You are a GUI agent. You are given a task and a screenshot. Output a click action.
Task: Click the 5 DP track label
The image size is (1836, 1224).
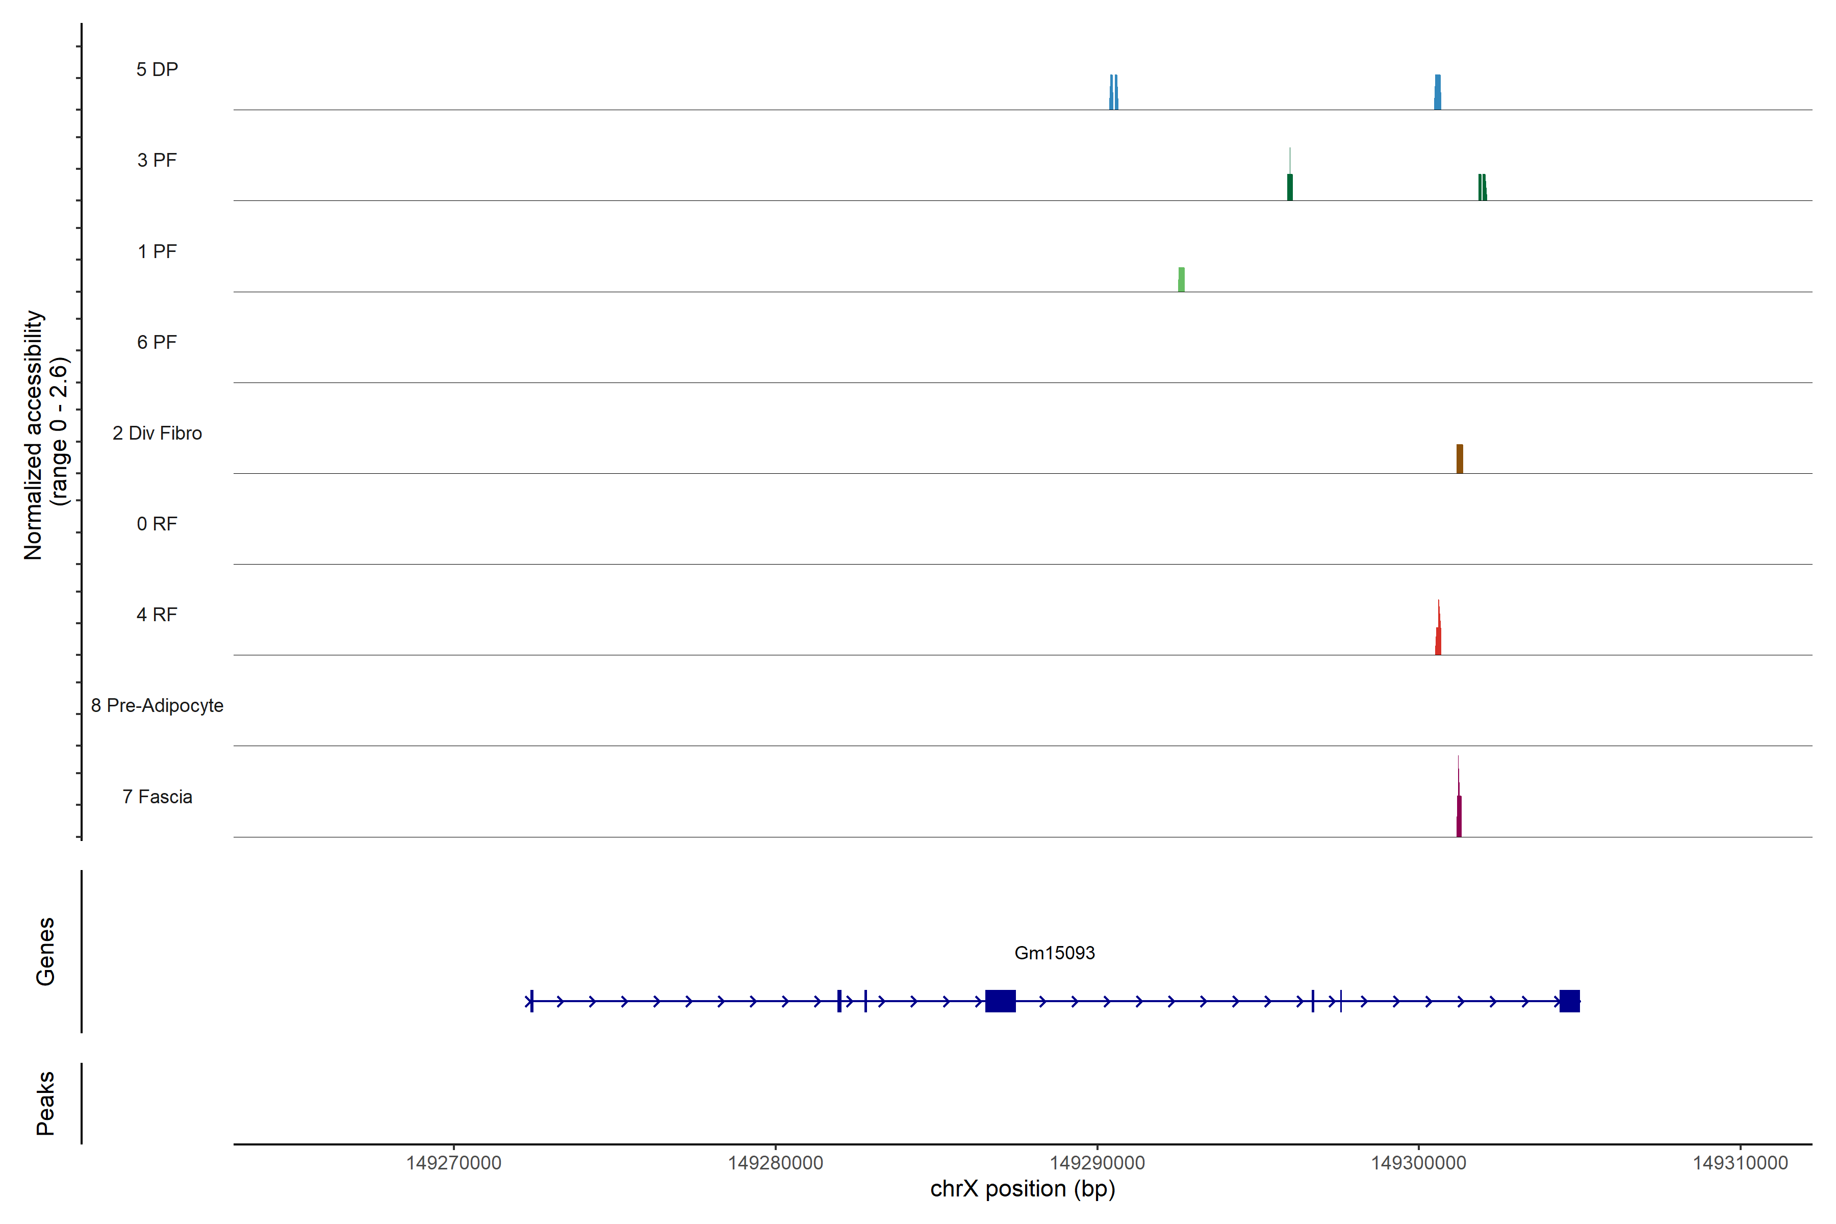point(157,69)
